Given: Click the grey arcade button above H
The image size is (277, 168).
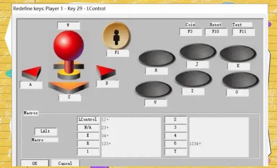Looking at the screenshot, I should coord(157,58).
